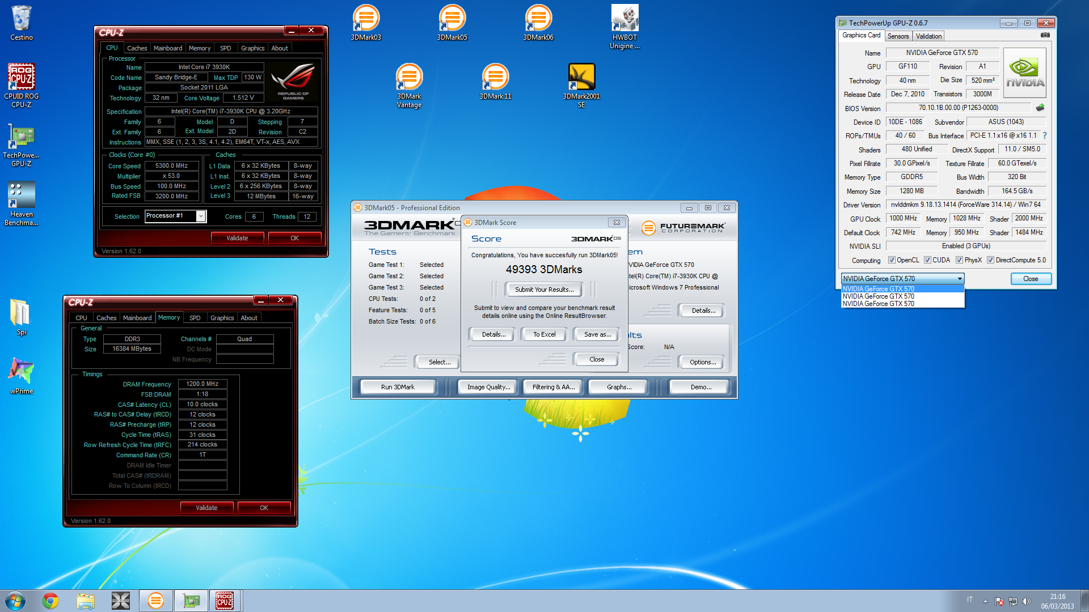The height and width of the screenshot is (612, 1089).
Task: Click the Show desktop strip on taskbar
Action: click(x=1084, y=601)
